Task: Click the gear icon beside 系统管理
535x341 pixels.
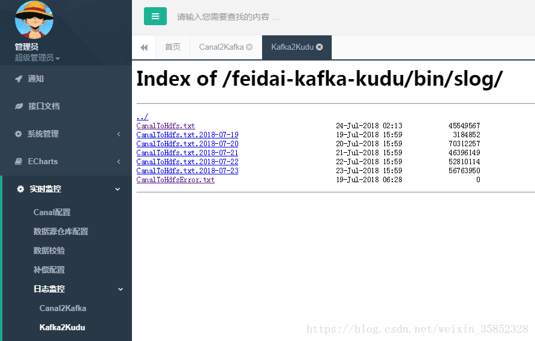Action: (x=19, y=134)
